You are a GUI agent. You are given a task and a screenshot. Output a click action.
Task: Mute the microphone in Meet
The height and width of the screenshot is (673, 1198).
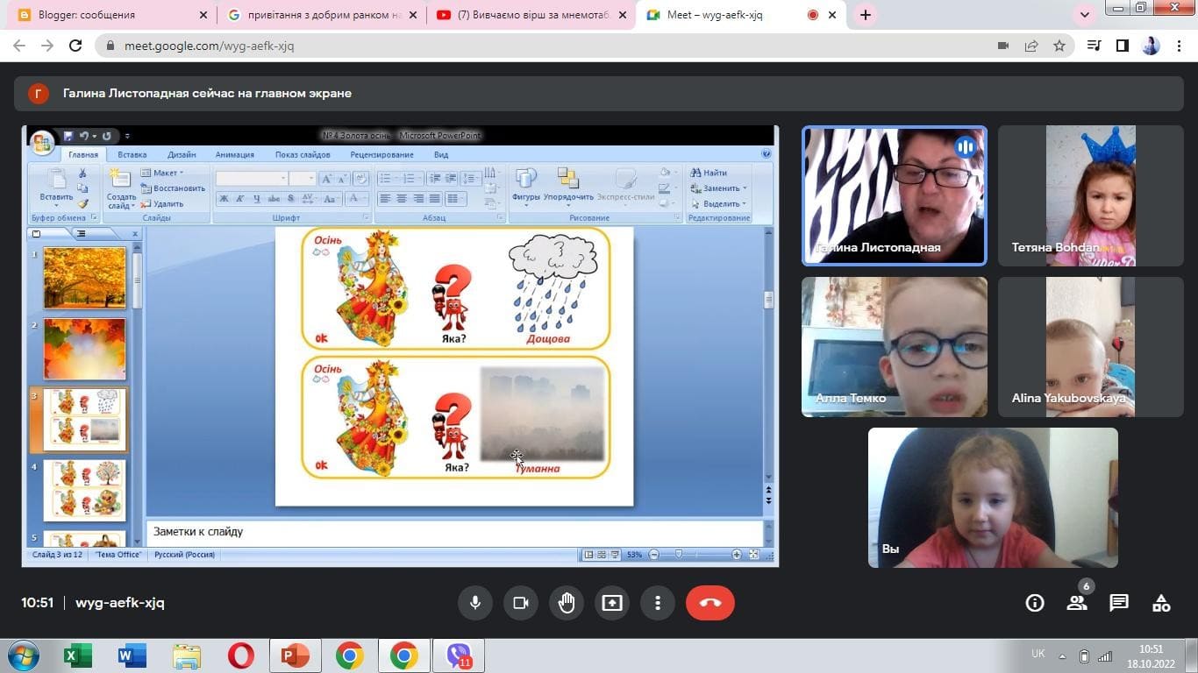pyautogui.click(x=474, y=603)
